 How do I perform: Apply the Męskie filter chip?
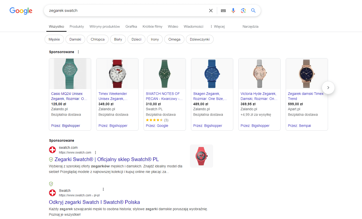54,39
